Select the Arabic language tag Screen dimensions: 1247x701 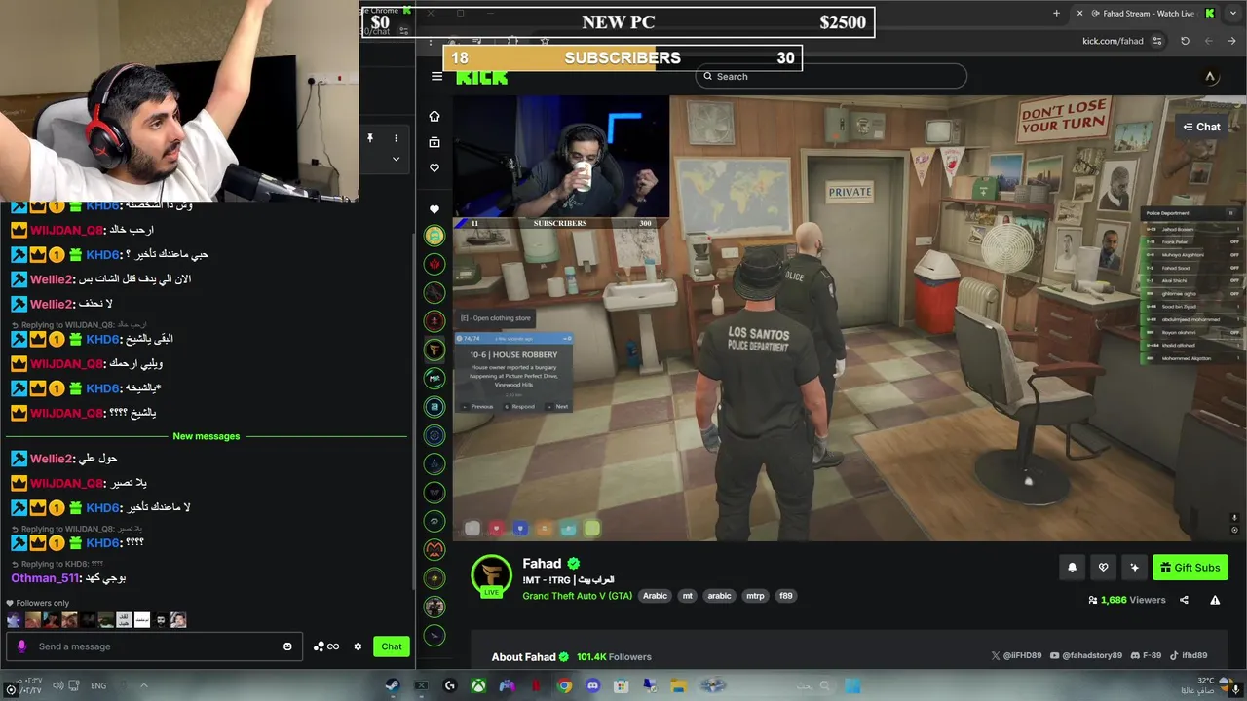pos(655,596)
